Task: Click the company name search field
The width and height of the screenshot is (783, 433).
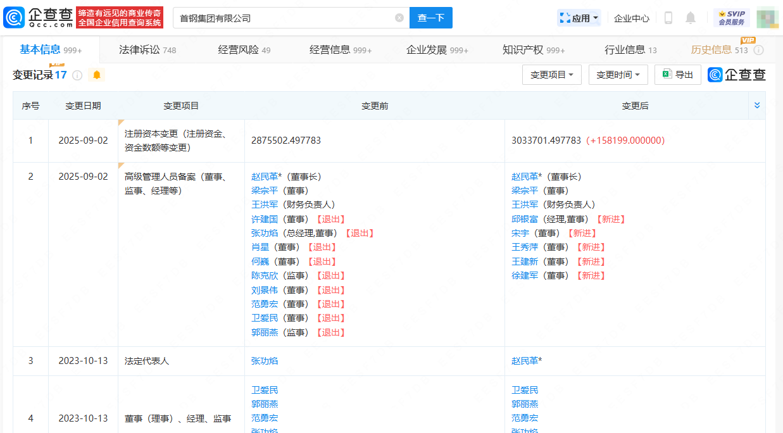Action: click(285, 18)
